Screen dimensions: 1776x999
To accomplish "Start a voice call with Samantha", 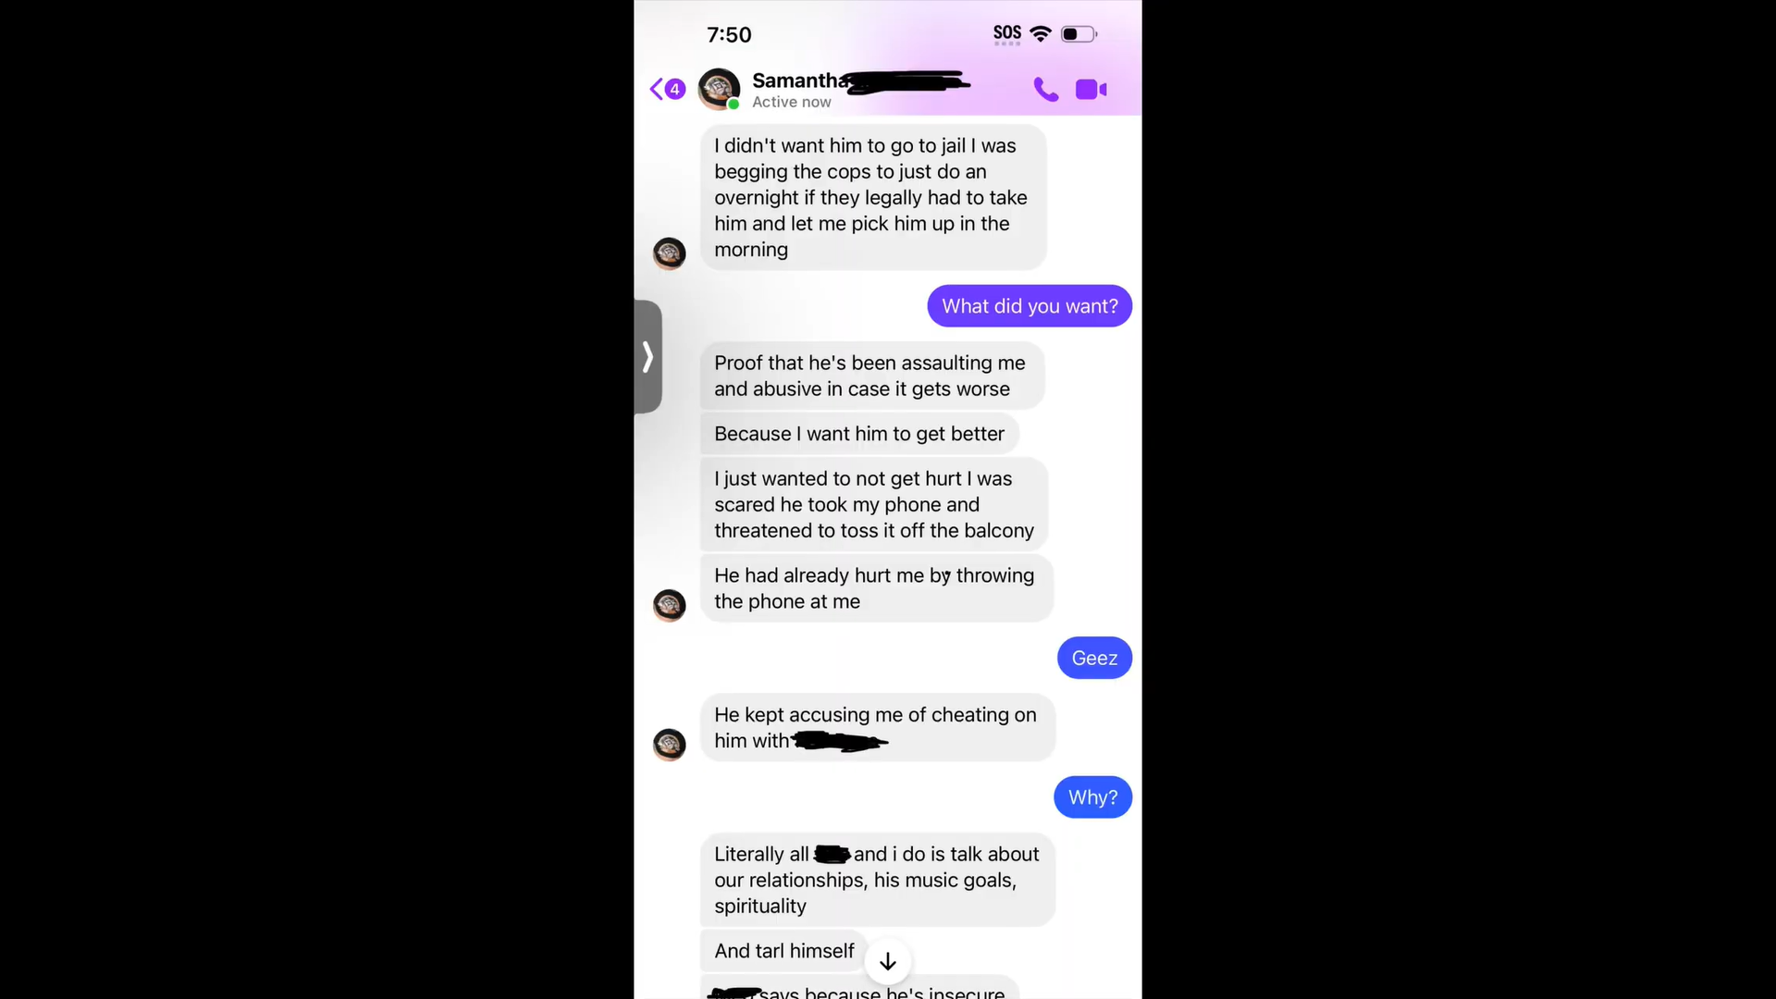I will pyautogui.click(x=1045, y=89).
